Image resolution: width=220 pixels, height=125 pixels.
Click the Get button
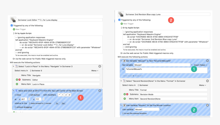point(63,103)
